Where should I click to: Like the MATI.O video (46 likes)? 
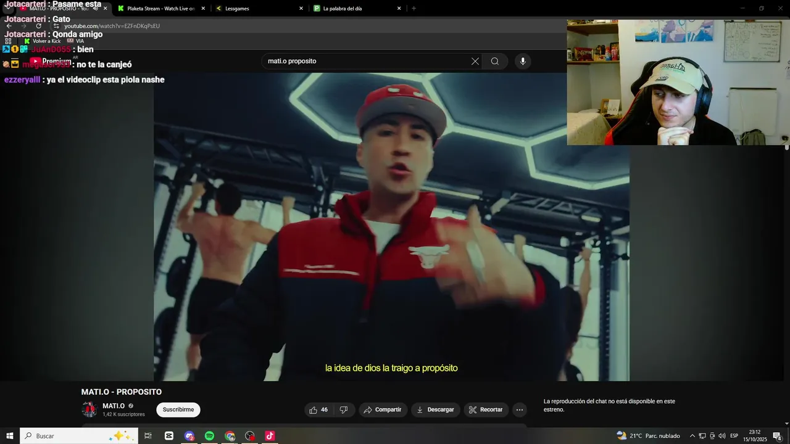click(x=319, y=409)
